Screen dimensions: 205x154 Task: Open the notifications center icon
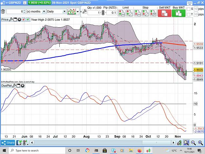click(200, 151)
